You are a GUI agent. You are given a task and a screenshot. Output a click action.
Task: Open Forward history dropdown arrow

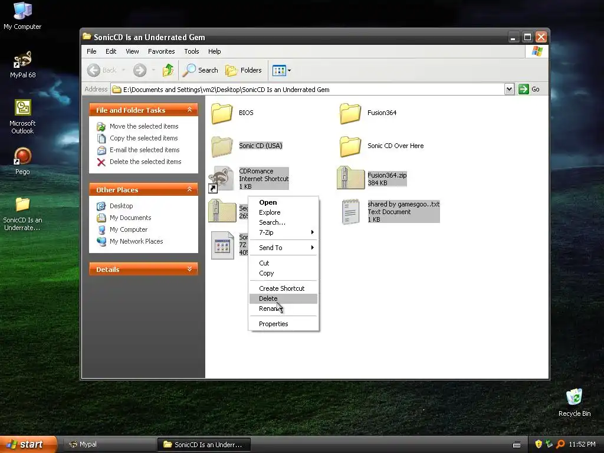[153, 70]
